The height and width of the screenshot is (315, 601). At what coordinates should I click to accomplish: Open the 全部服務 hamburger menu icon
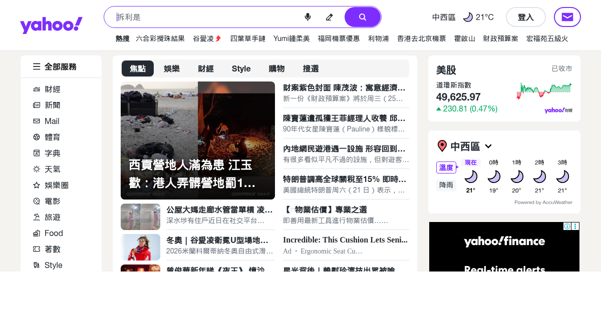coord(37,66)
